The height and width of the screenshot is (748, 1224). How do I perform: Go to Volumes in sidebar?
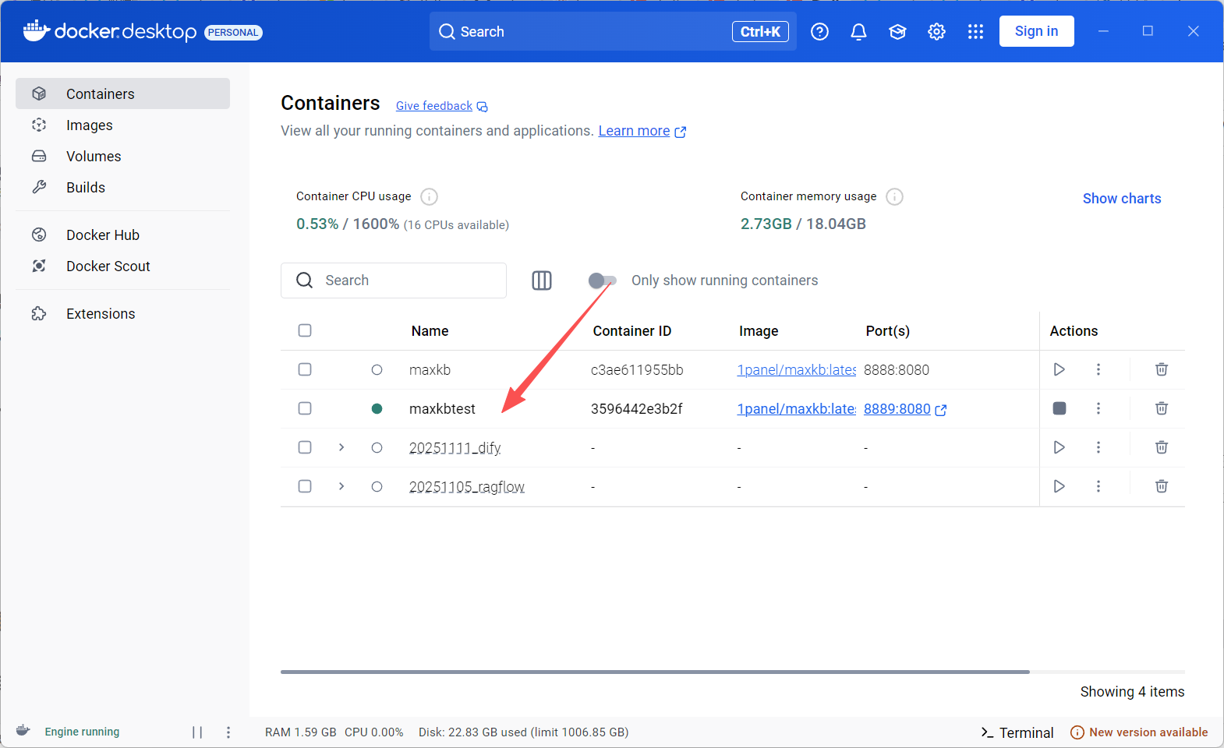[x=122, y=156]
